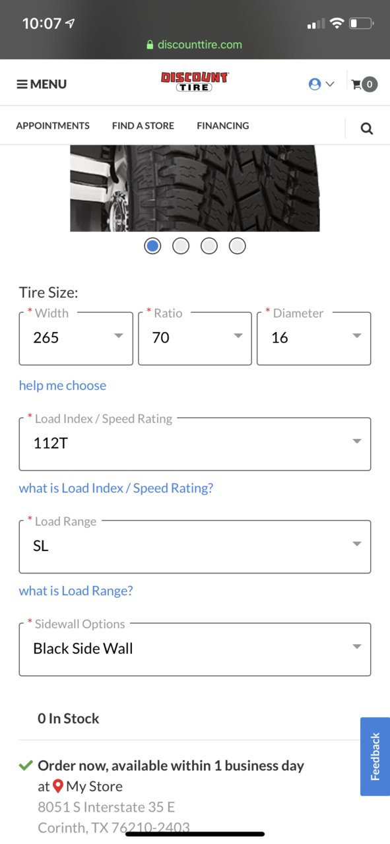Select the fourth image carousel dot
The height and width of the screenshot is (844, 390).
tap(238, 246)
